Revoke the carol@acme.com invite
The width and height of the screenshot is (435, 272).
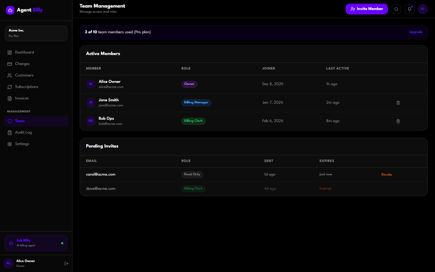pyautogui.click(x=387, y=175)
